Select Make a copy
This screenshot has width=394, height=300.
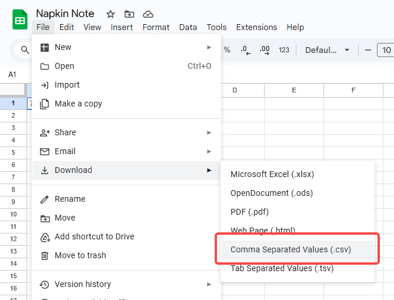[x=126, y=104]
